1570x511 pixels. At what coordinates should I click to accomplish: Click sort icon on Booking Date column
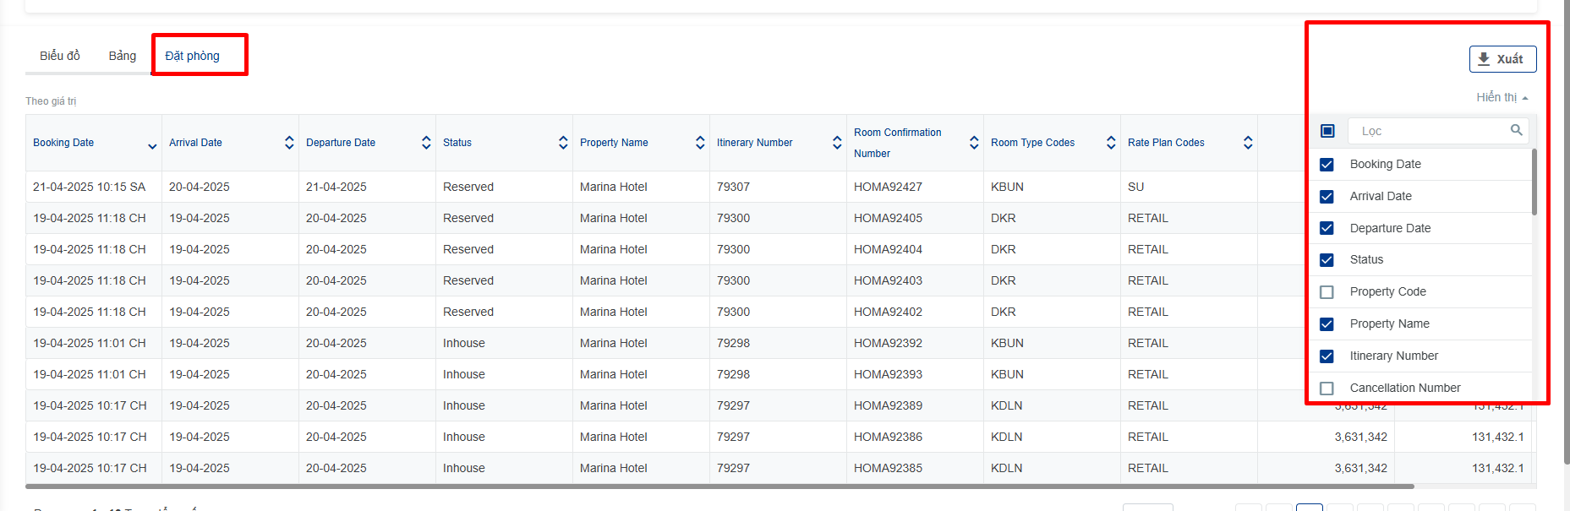coord(152,145)
